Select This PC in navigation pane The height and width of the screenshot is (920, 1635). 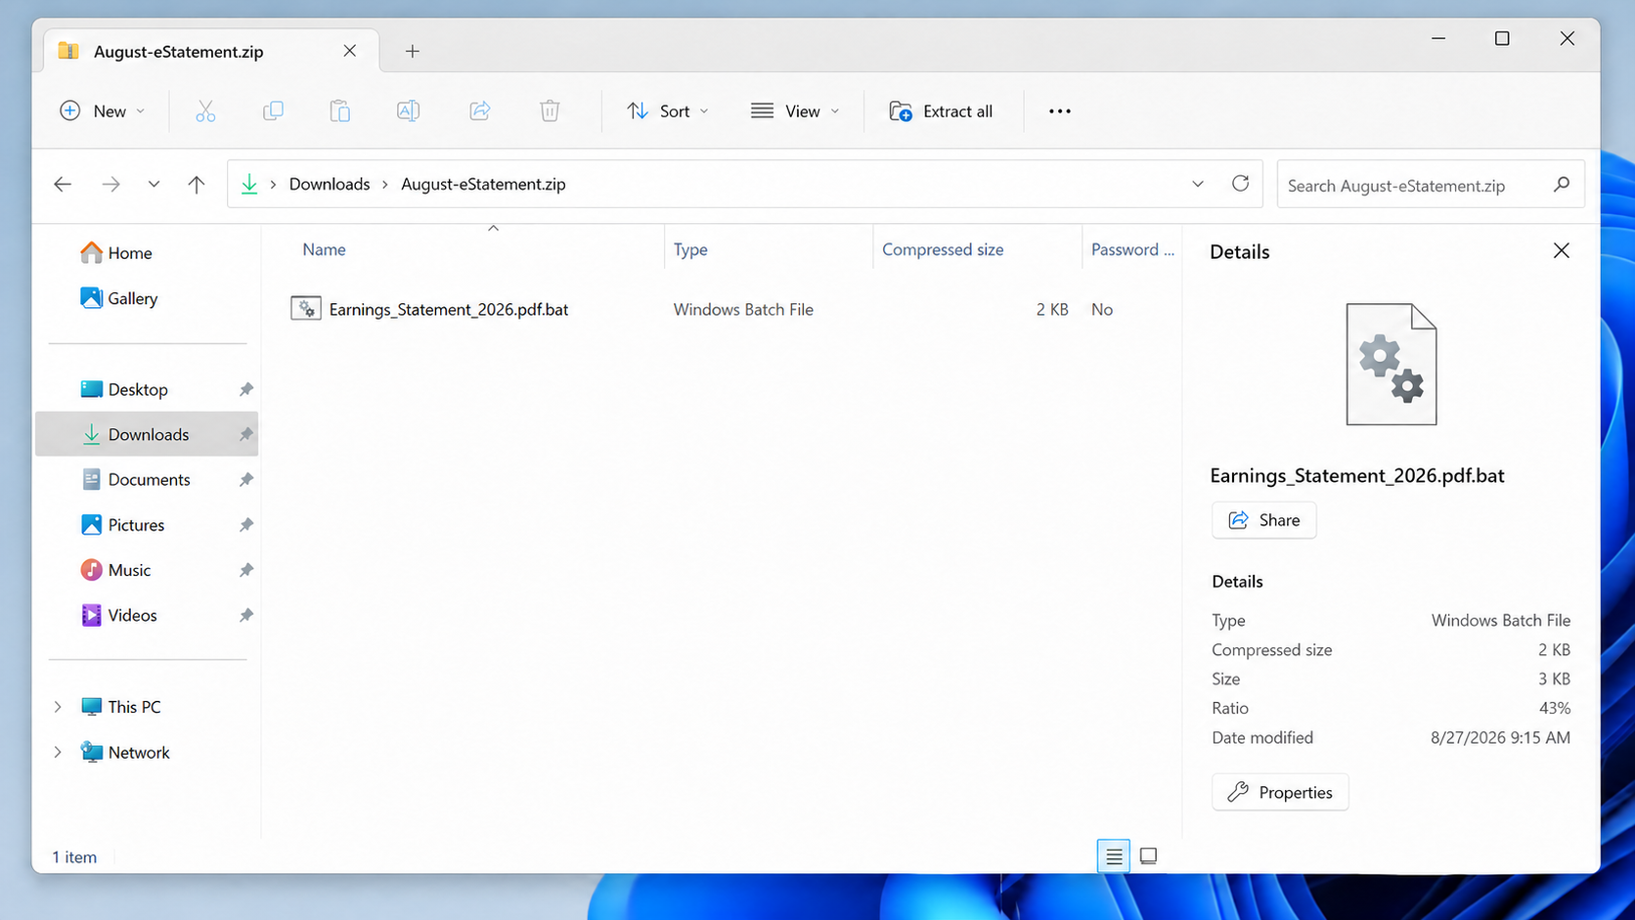pyautogui.click(x=134, y=707)
